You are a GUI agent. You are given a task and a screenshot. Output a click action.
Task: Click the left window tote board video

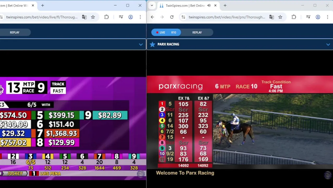click(x=73, y=128)
